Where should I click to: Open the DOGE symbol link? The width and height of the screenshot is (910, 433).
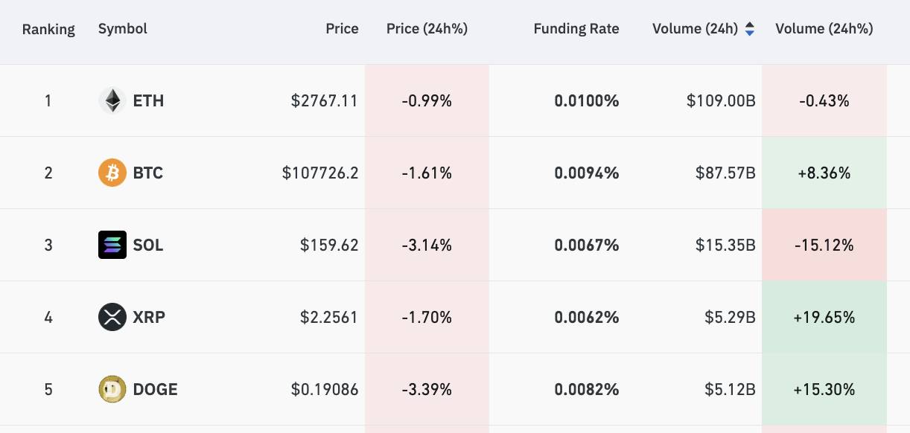[155, 389]
